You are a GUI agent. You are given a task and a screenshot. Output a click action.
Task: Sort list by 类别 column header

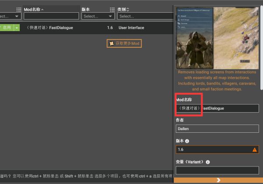(x=123, y=9)
